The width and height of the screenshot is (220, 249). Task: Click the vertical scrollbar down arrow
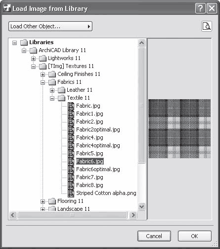[x=142, y=207]
